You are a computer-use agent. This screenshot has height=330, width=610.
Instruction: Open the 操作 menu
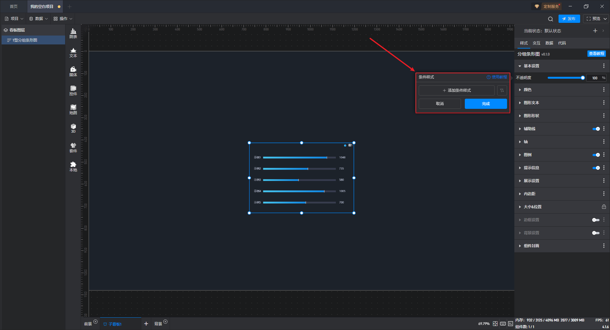pyautogui.click(x=63, y=19)
